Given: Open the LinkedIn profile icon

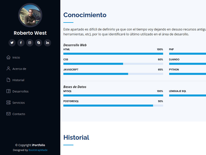Looking at the screenshot, I should click(47, 43).
